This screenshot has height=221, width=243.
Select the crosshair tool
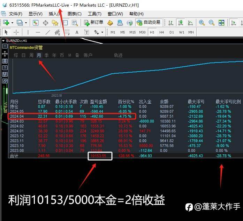(x=16, y=32)
